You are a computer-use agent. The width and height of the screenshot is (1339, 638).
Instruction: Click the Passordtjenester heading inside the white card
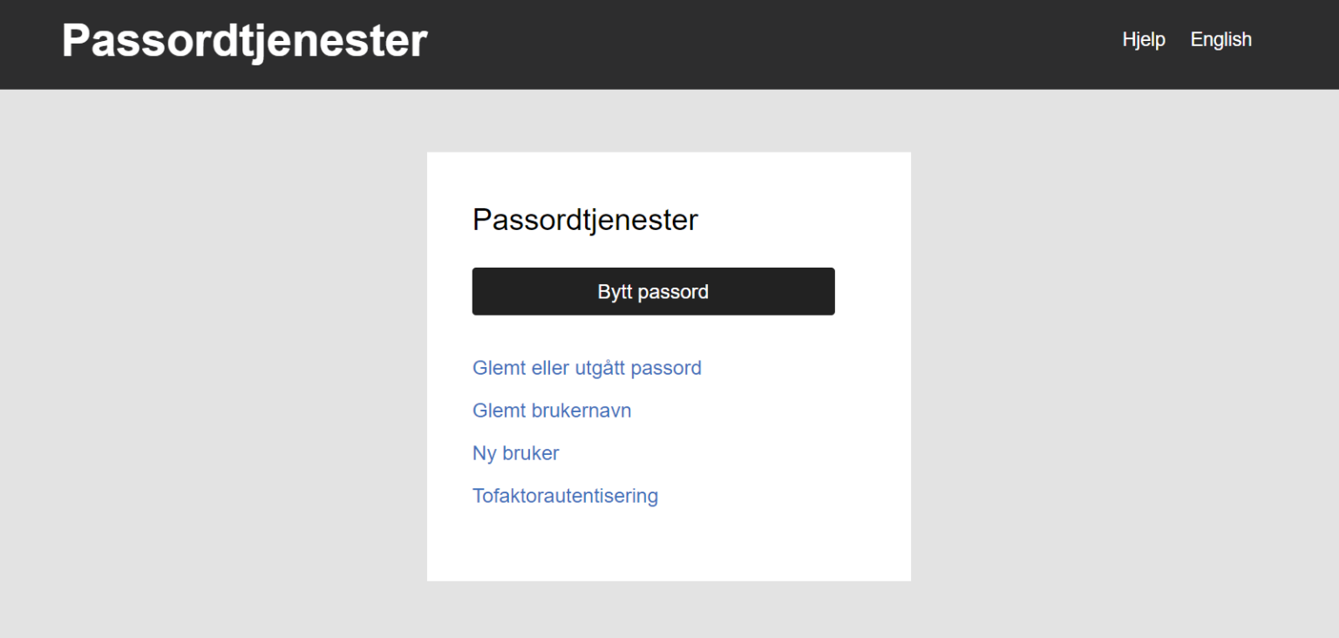pyautogui.click(x=585, y=221)
